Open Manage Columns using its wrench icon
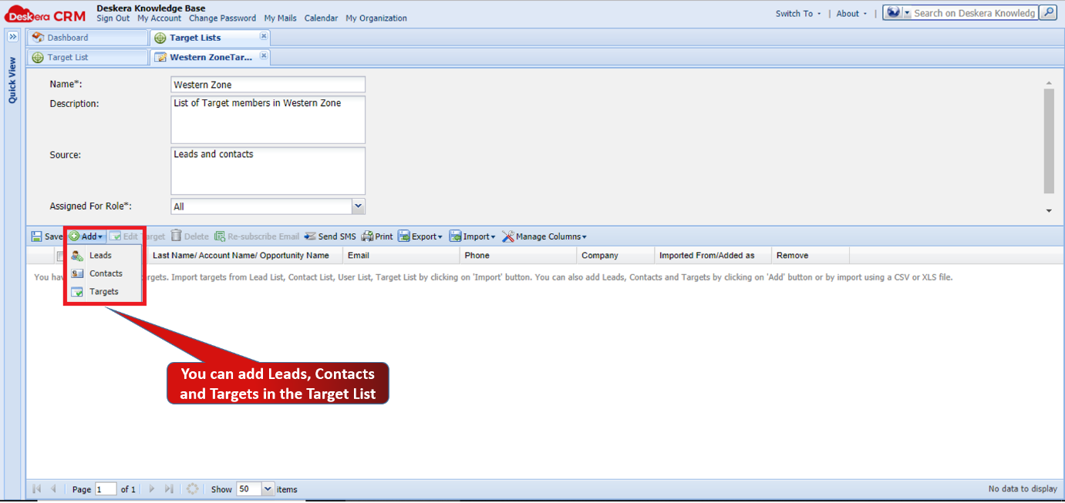 [508, 236]
